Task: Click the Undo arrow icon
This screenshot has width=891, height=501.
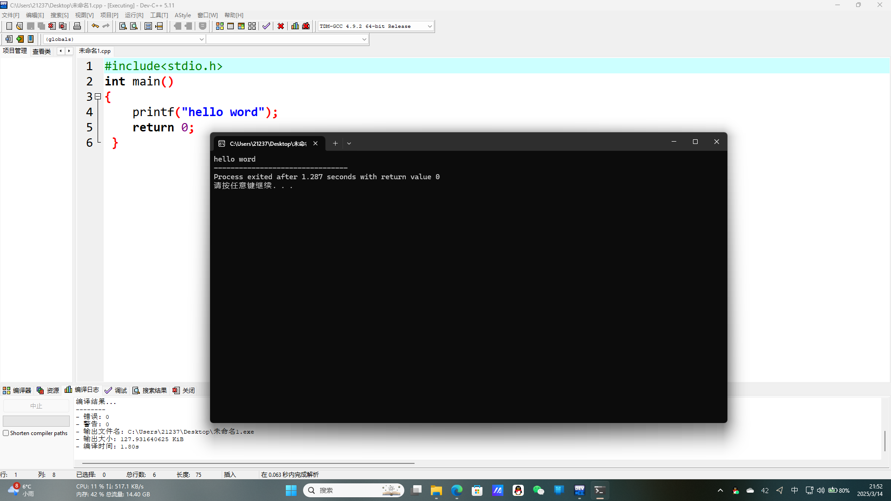Action: point(95,26)
